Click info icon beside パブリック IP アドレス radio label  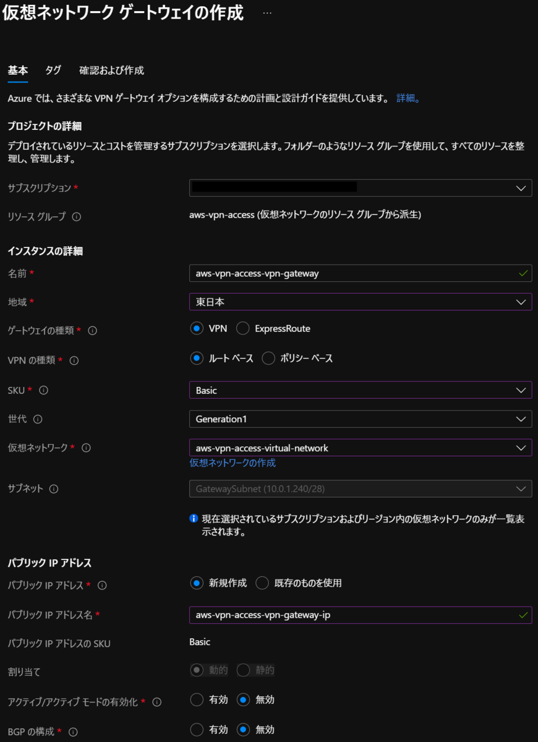(103, 586)
